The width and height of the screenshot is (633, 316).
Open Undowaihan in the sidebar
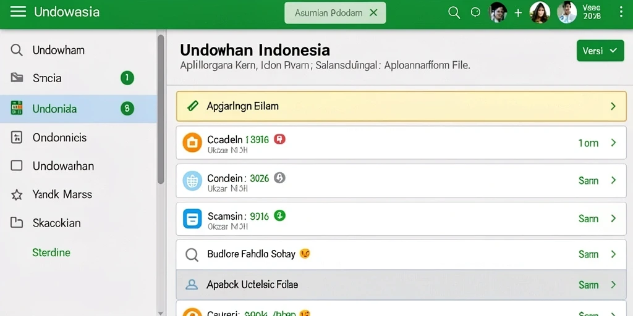point(79,165)
